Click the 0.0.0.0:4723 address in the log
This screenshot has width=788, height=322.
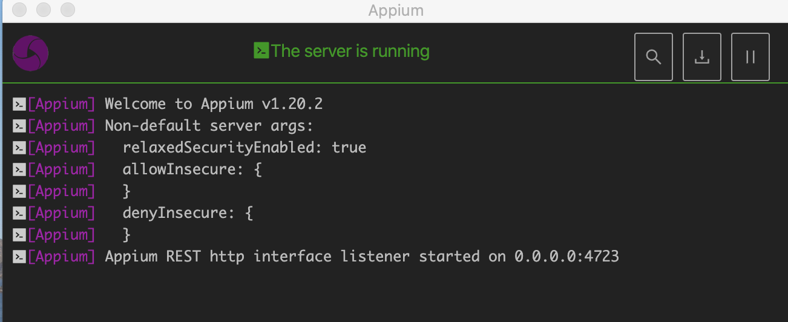pos(566,257)
